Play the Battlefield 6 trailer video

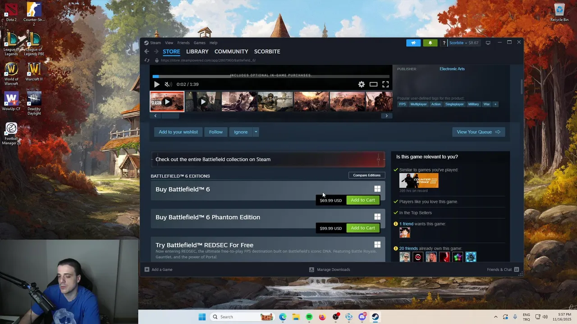click(x=156, y=84)
